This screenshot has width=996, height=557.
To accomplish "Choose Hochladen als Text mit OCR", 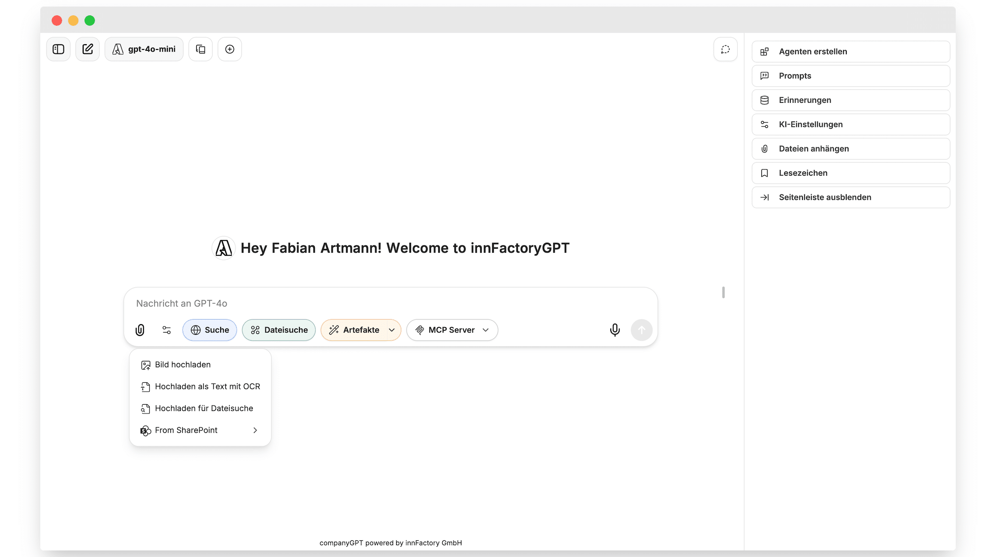I will (208, 386).
